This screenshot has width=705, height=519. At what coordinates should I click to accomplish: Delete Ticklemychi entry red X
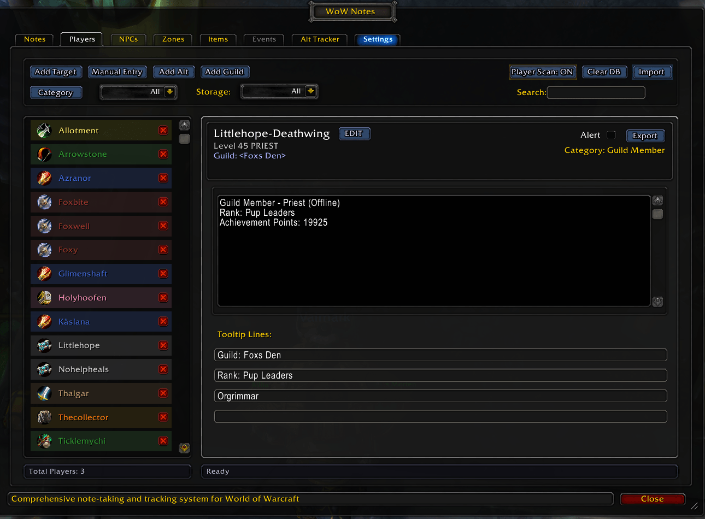pos(163,441)
